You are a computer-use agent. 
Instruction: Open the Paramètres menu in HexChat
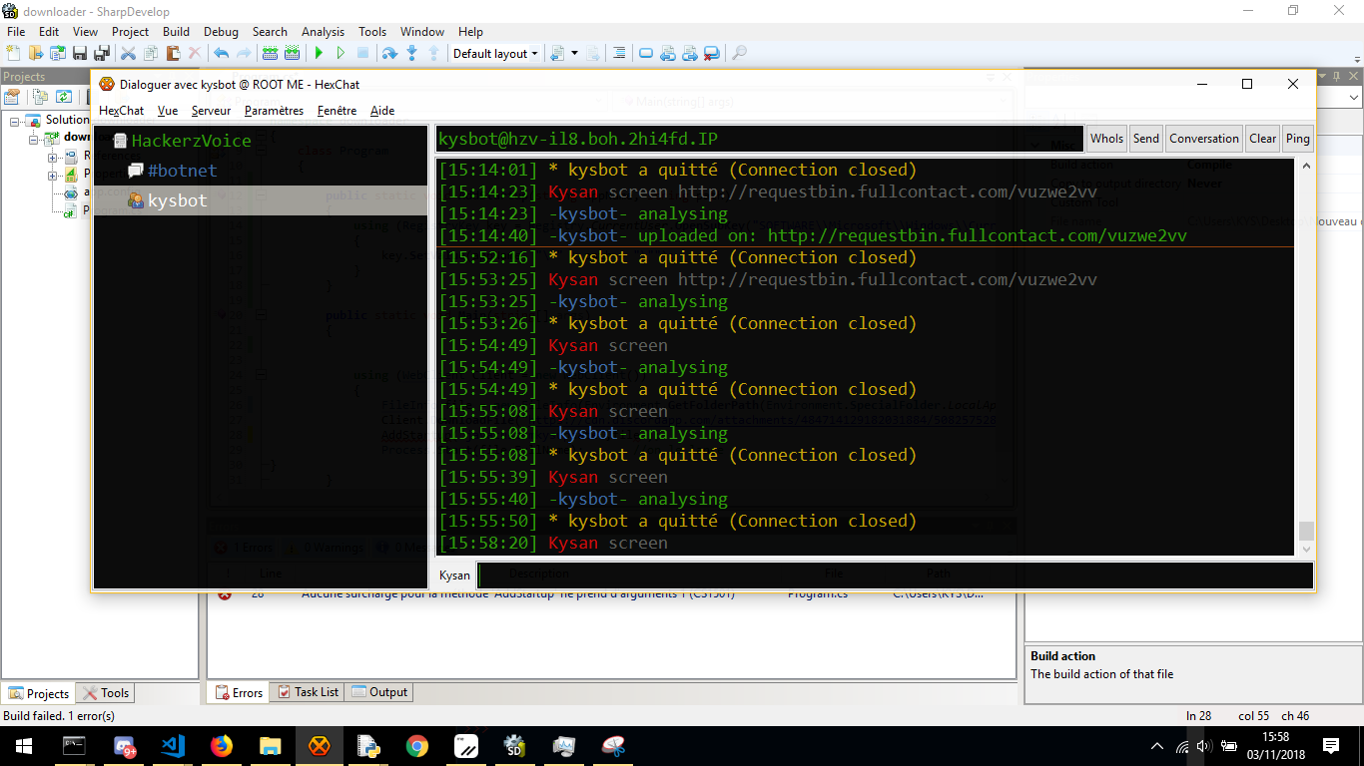[x=274, y=111]
